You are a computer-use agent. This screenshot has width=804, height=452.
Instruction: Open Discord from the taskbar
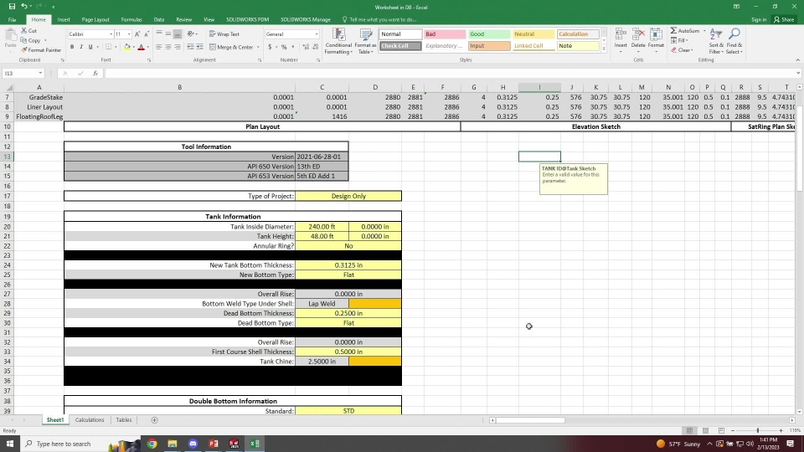tap(193, 444)
